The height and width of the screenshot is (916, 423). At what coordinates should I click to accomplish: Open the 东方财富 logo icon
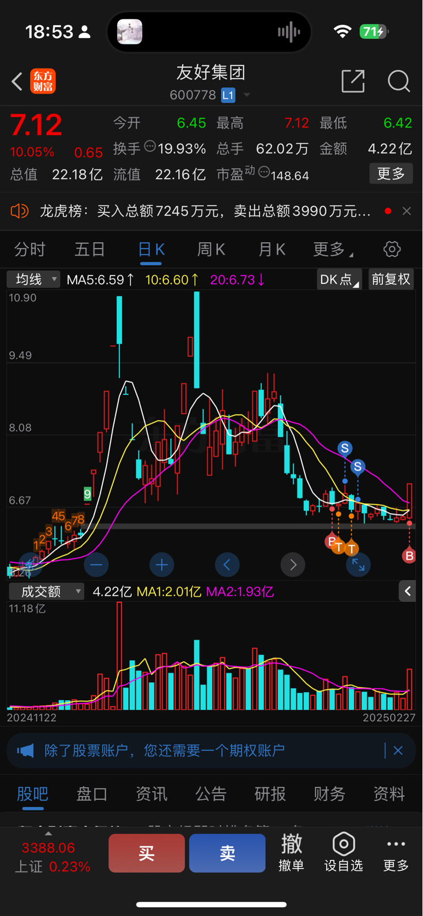point(43,81)
